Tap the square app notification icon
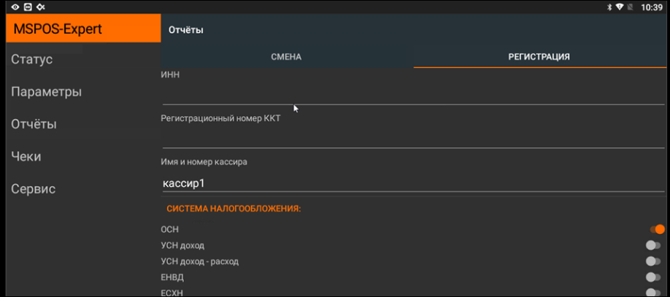 (27, 7)
